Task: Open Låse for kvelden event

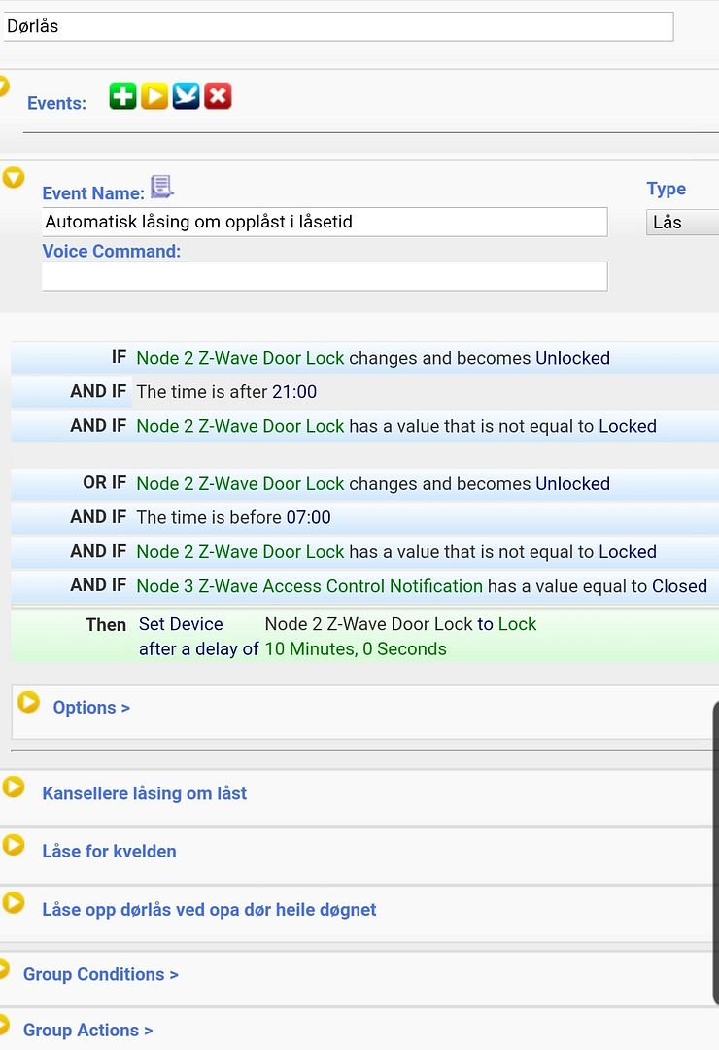Action: coord(109,851)
